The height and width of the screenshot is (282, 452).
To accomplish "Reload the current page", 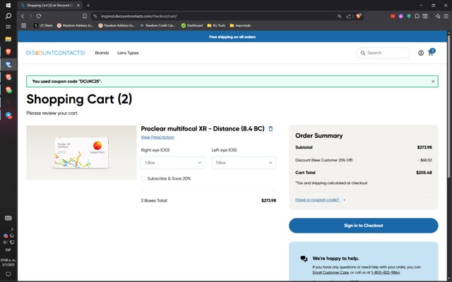I will tap(39, 16).
